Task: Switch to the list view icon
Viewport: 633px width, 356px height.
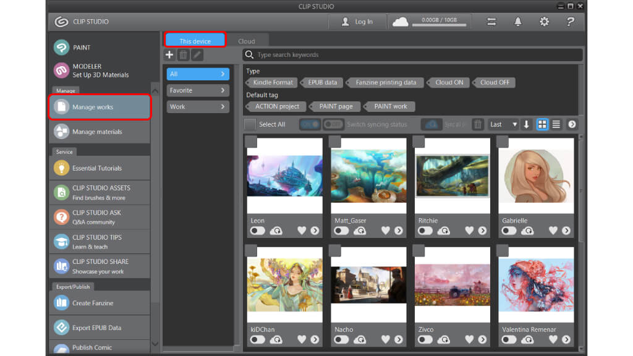Action: coord(556,124)
